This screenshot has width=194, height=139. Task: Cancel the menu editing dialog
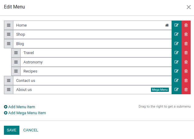[x=31, y=130]
